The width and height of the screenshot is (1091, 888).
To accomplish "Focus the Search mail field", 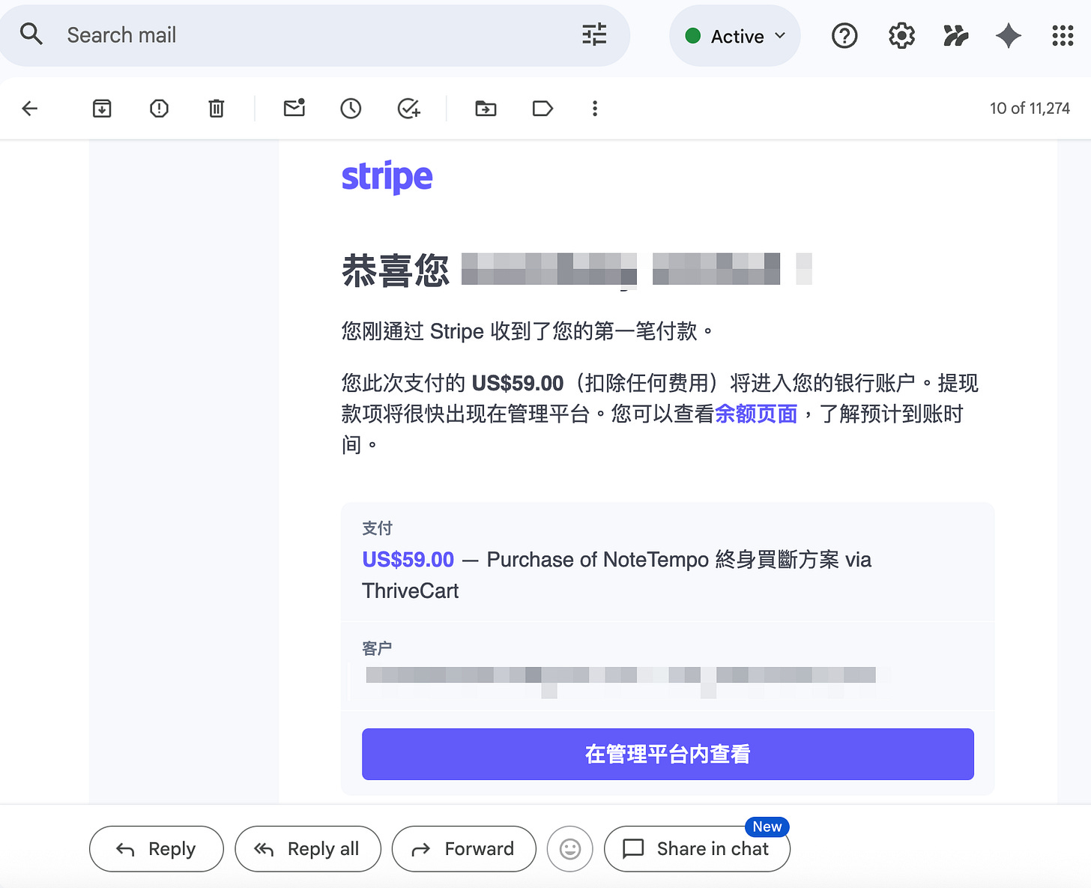I will click(315, 35).
